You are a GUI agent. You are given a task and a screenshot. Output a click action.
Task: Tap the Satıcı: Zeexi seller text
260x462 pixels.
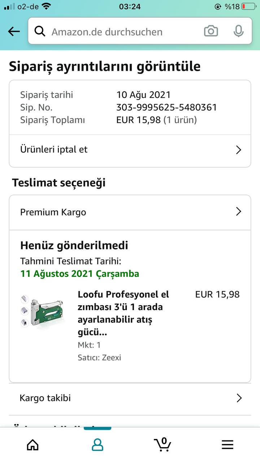pyautogui.click(x=99, y=358)
